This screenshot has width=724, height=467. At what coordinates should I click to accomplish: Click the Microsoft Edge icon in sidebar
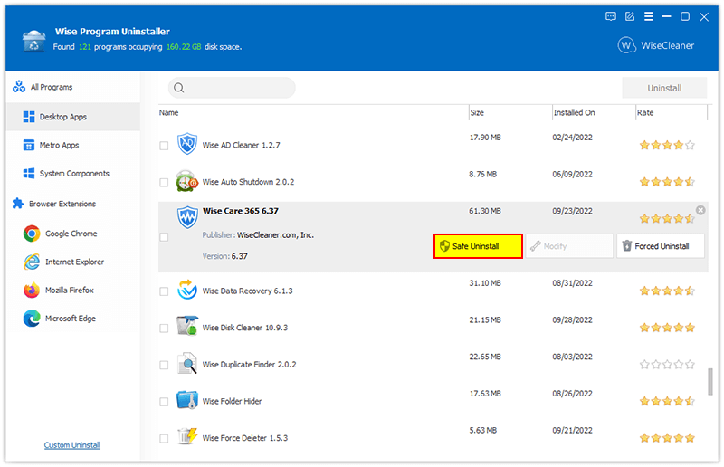pos(32,319)
